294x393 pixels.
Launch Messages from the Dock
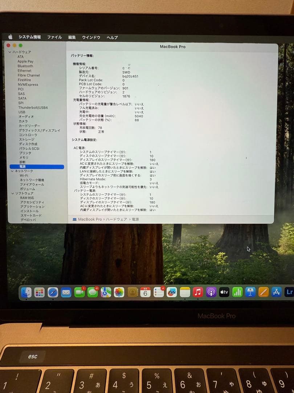click(x=92, y=292)
